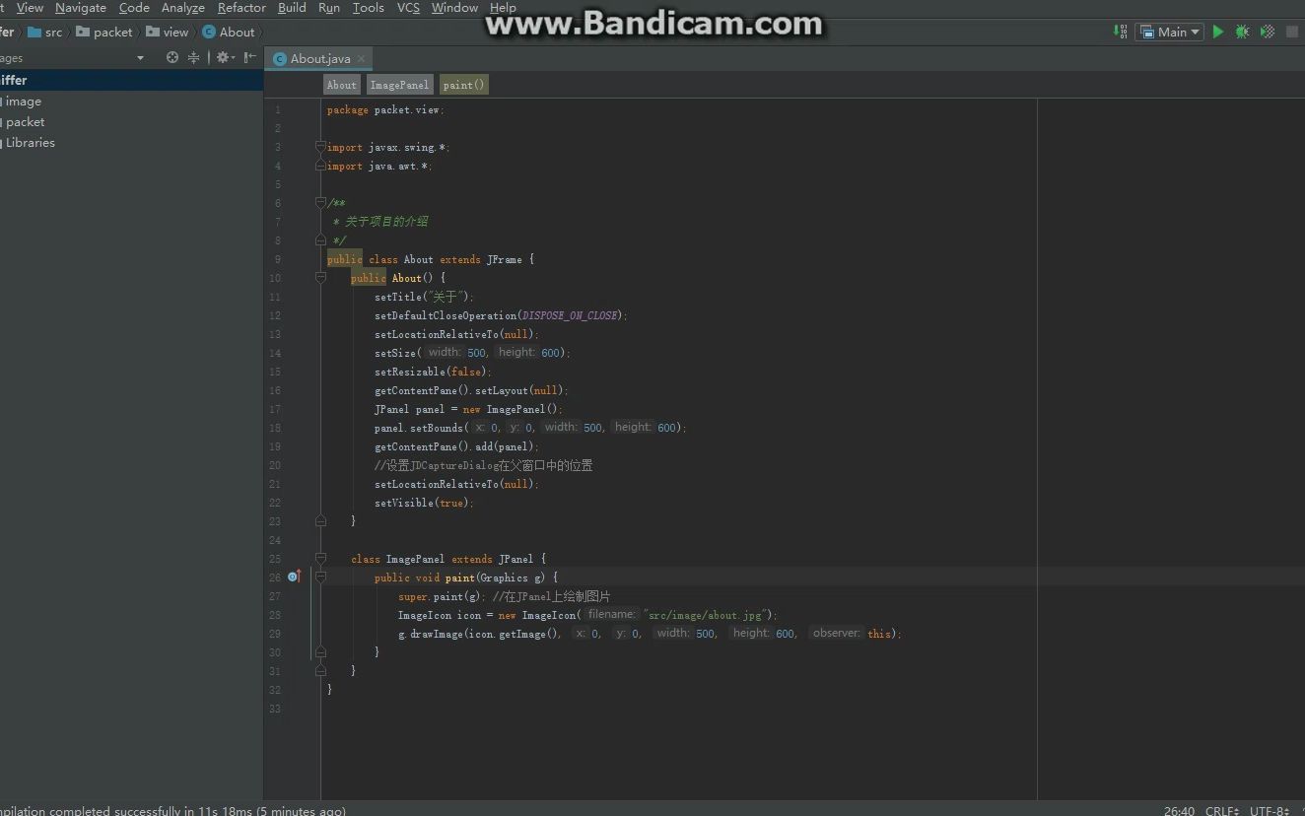The image size is (1305, 816).
Task: Select the image folder in project tree
Action: 24,102
